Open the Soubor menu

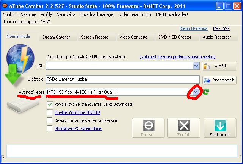tap(9, 14)
